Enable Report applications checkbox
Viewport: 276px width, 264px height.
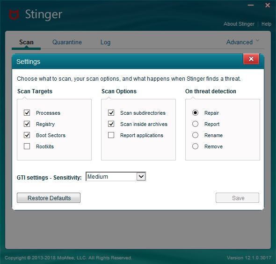click(x=111, y=135)
